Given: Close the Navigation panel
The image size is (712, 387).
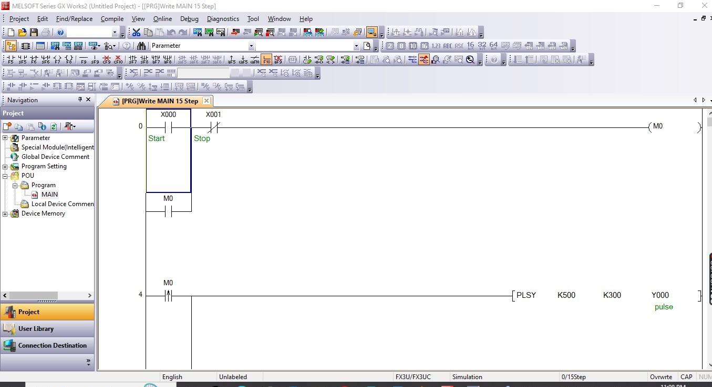Looking at the screenshot, I should coord(88,100).
